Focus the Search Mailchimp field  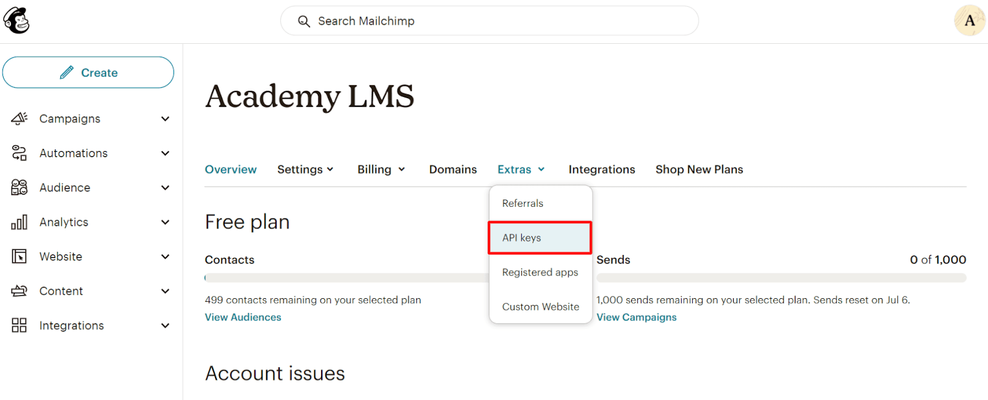tap(490, 21)
